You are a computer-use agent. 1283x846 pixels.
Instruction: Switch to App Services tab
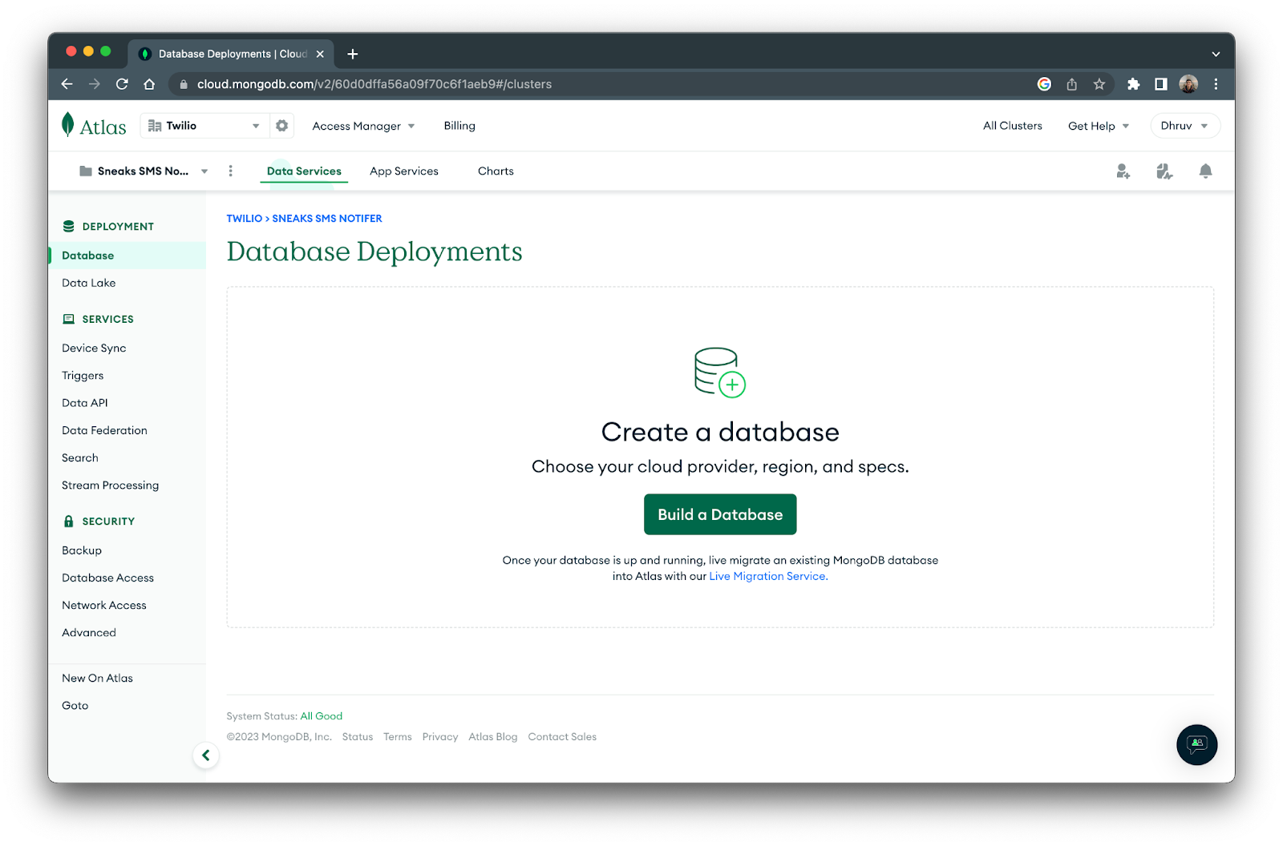(x=404, y=171)
